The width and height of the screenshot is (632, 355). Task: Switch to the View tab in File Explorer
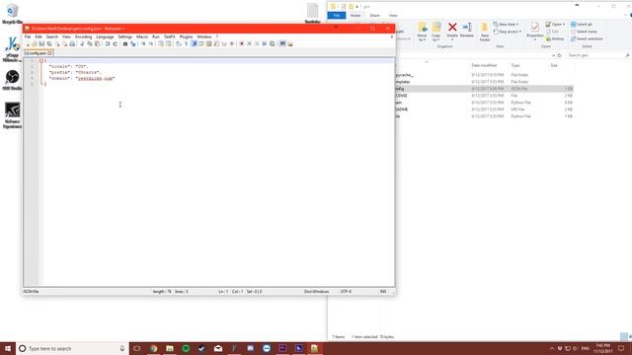(x=393, y=16)
